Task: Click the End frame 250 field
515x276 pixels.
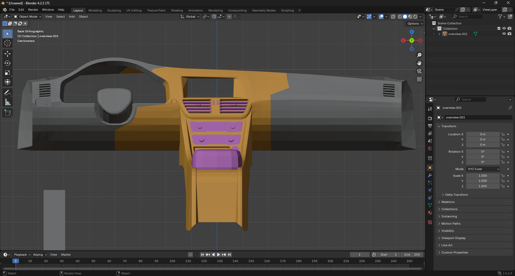Action: pyautogui.click(x=412, y=255)
